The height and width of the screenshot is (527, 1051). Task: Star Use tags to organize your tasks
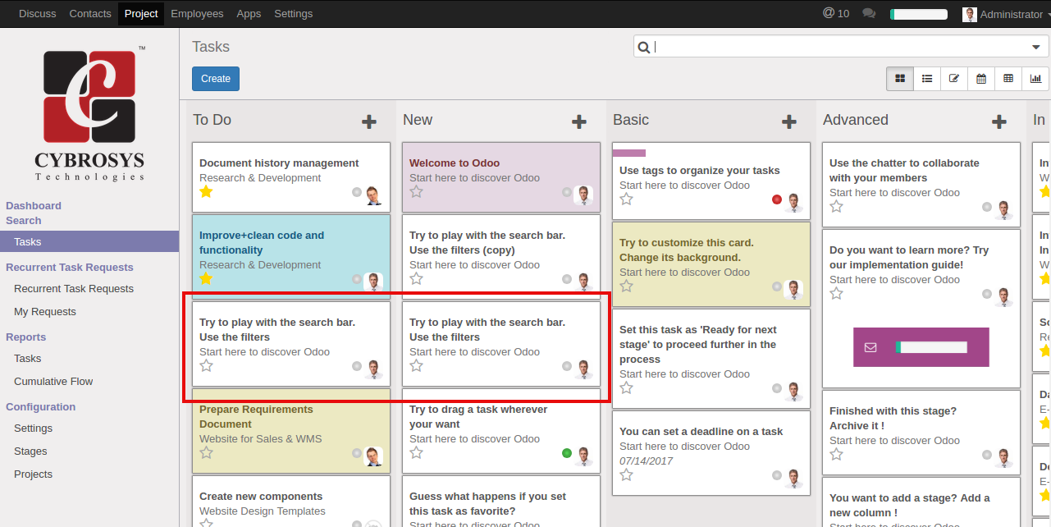click(626, 199)
